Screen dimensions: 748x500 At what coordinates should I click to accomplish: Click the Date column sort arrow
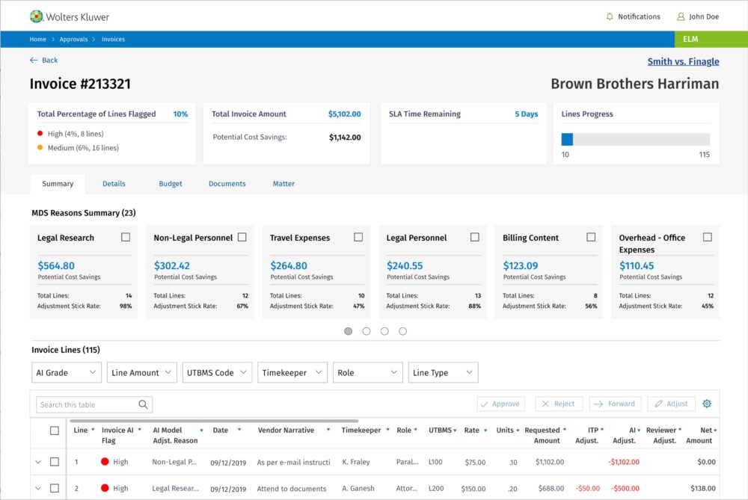coord(239,430)
